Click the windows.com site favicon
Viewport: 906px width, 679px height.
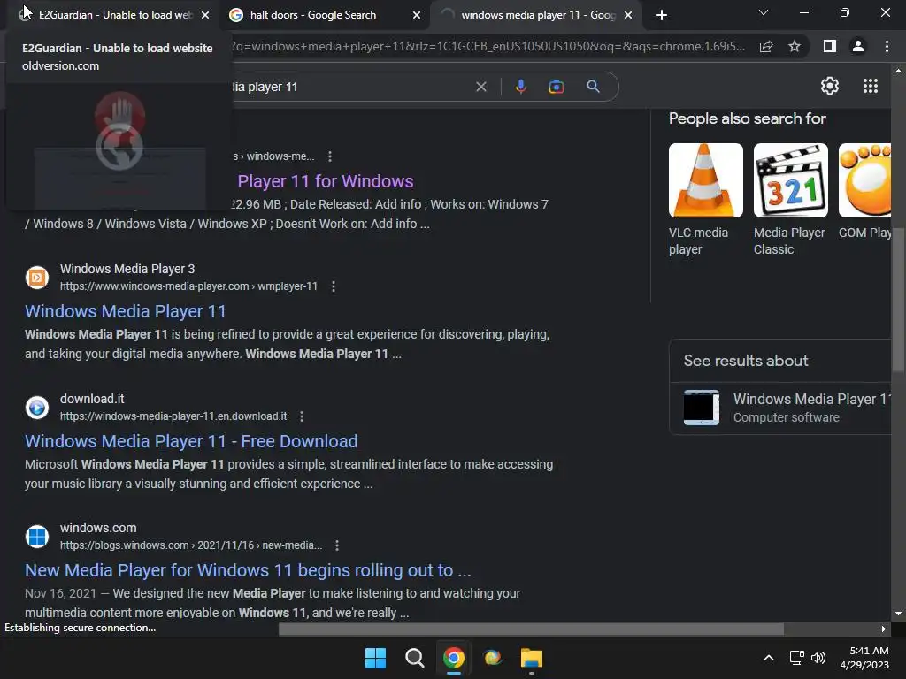[x=37, y=537]
